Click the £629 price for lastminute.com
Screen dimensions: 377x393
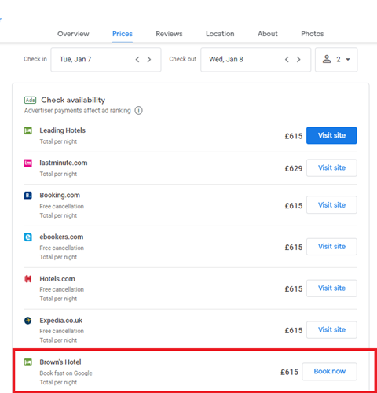pyautogui.click(x=294, y=168)
